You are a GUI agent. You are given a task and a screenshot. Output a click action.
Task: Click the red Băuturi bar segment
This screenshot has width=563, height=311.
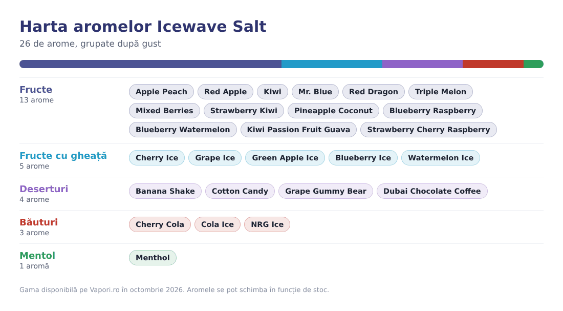[x=493, y=64]
